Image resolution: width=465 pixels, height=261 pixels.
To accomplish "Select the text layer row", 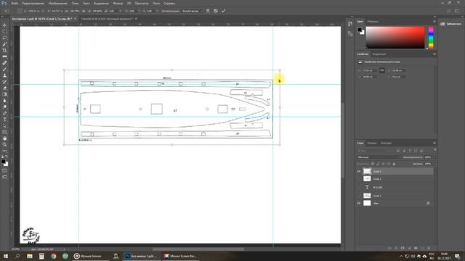I will coord(395,187).
